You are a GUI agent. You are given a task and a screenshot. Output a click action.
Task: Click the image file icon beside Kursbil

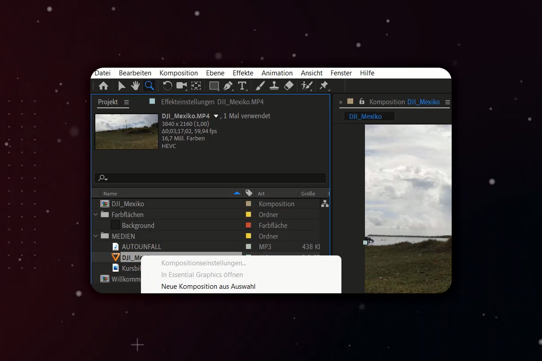(115, 268)
